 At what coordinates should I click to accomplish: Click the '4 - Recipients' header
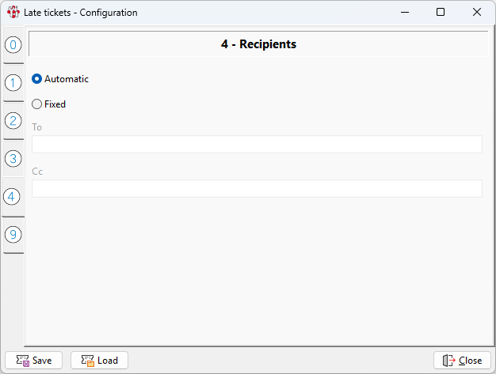pyautogui.click(x=258, y=44)
